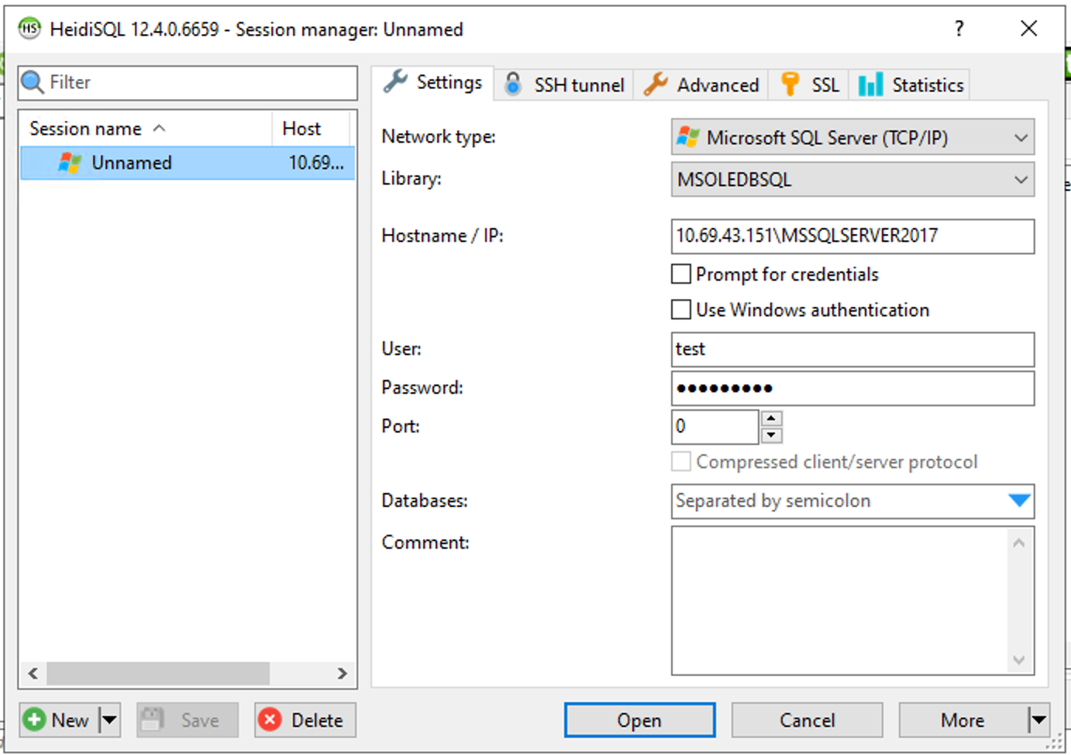Click the session list horizontal scrollbar
The width and height of the screenshot is (1071, 755).
click(157, 673)
